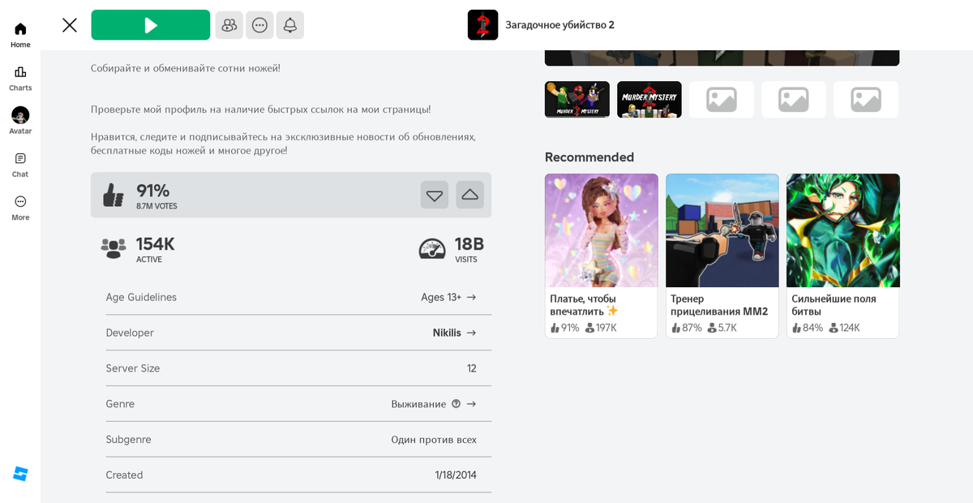Screen dimensions: 973x503
Task: Open Charts in the sidebar
Action: [20, 78]
